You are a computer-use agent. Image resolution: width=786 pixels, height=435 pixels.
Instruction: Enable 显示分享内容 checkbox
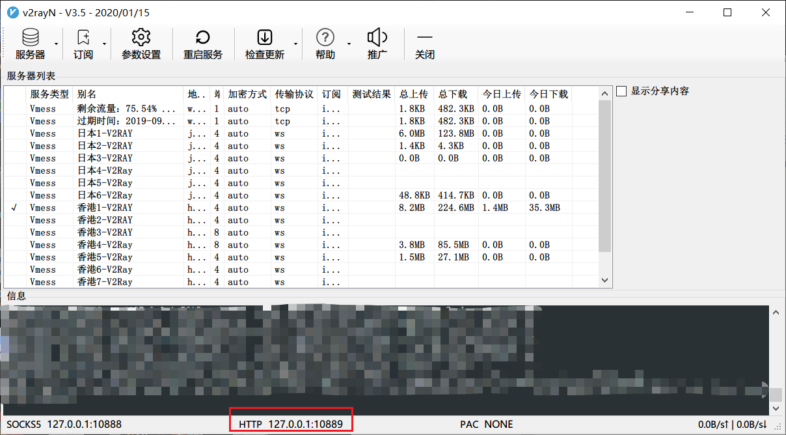621,91
